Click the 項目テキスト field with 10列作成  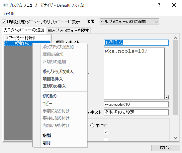coord(136,43)
